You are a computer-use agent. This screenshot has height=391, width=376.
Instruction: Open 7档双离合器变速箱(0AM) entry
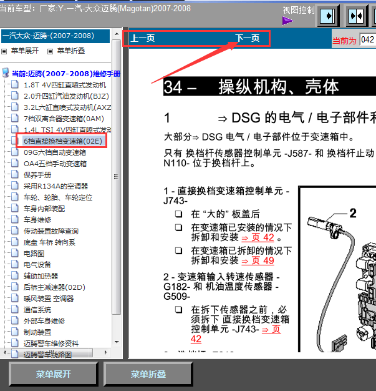click(64, 119)
